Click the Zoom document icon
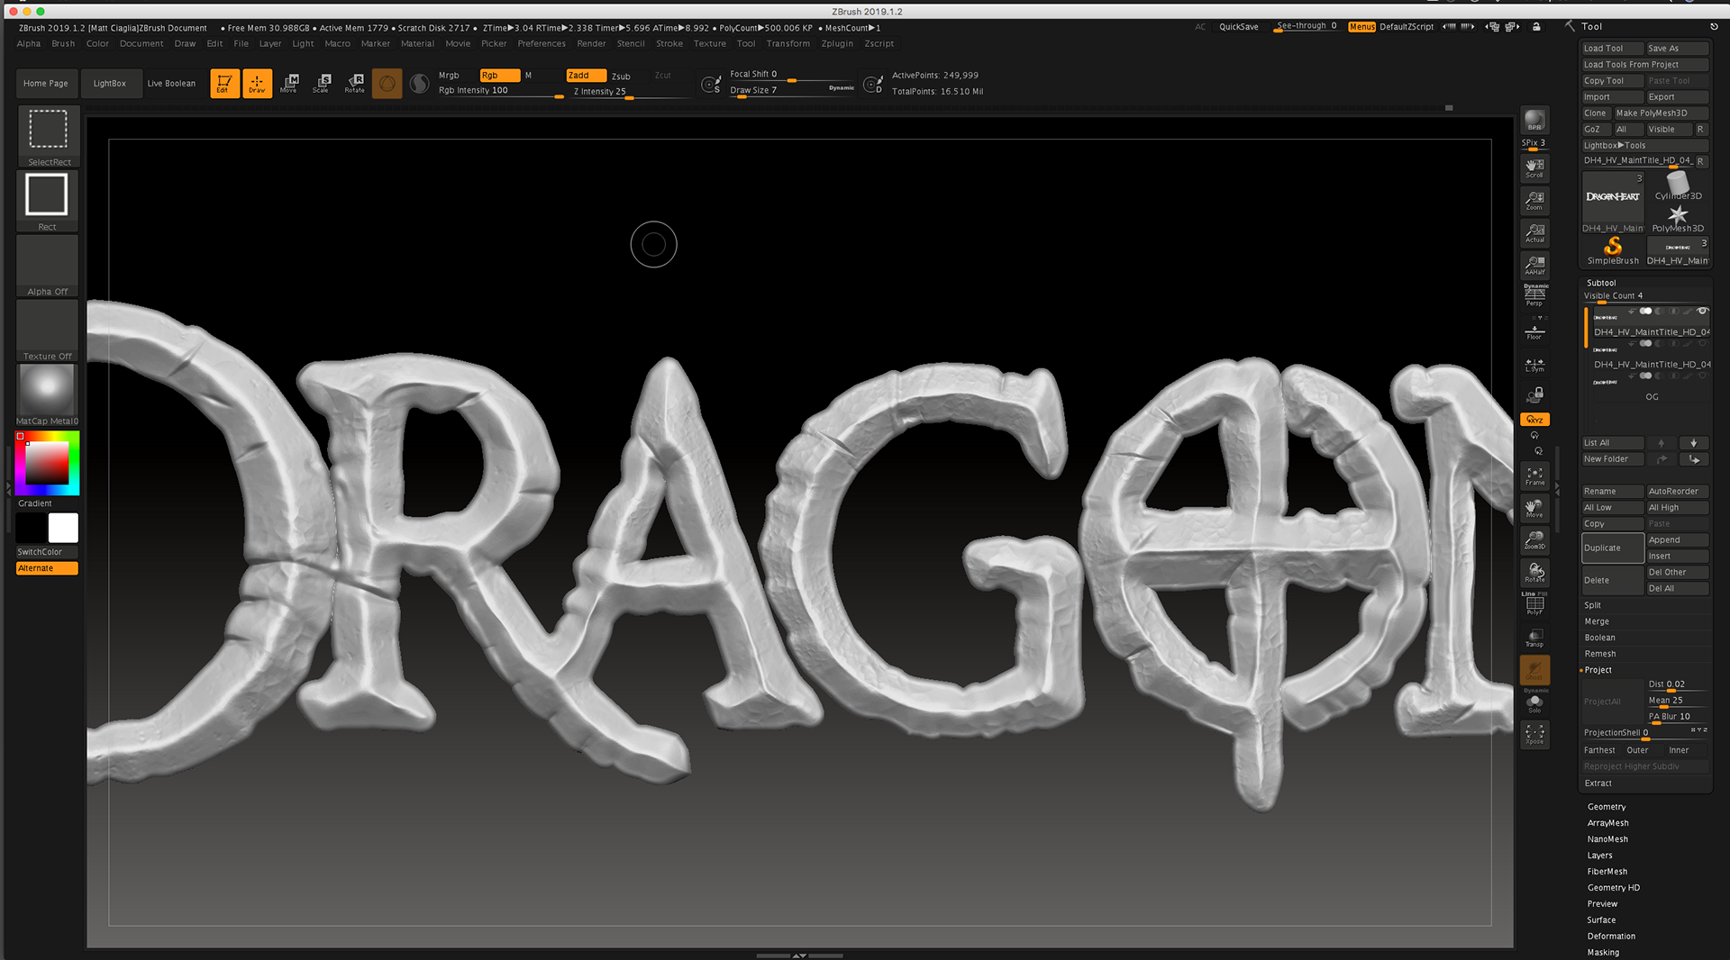This screenshot has height=960, width=1730. (x=1534, y=201)
